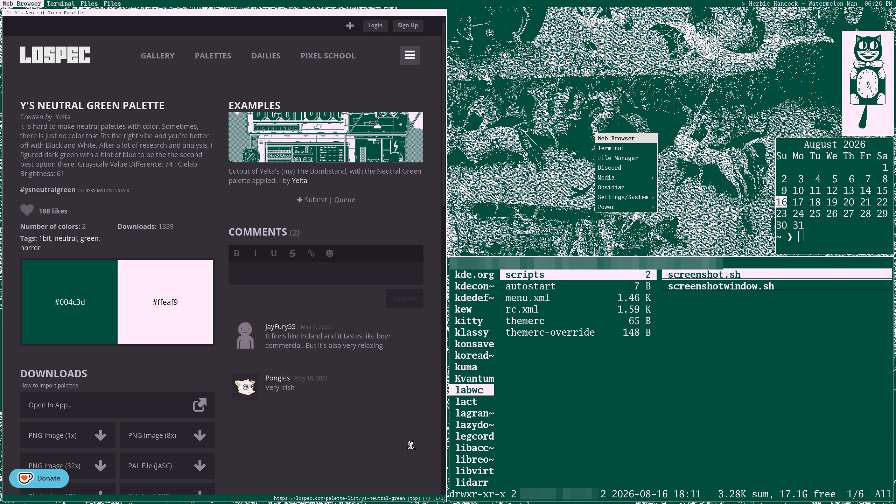Click the Donate button
Screen dimensions: 896x504
coord(39,478)
